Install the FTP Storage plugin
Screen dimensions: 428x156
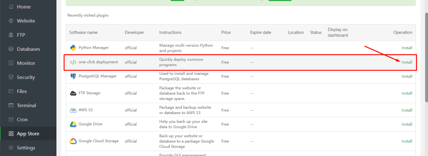click(407, 93)
